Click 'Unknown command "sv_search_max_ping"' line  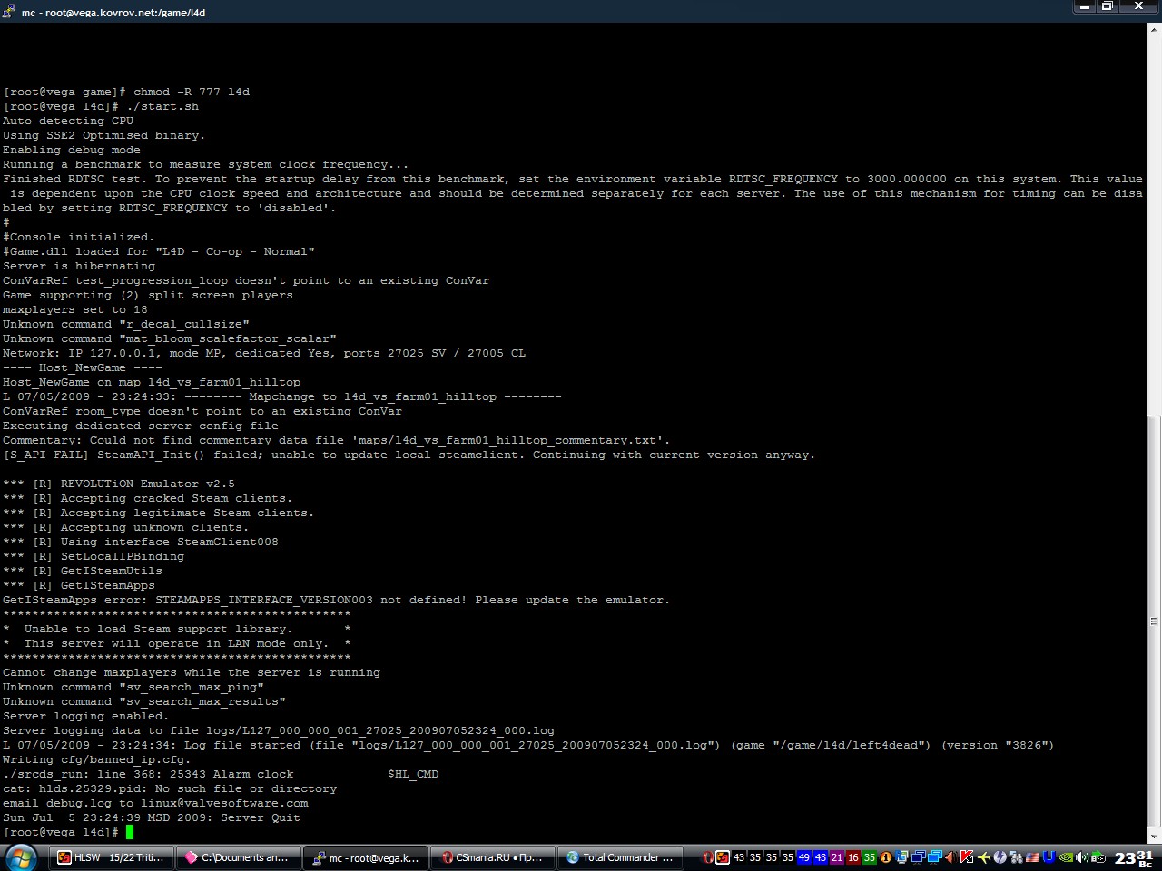coord(133,687)
